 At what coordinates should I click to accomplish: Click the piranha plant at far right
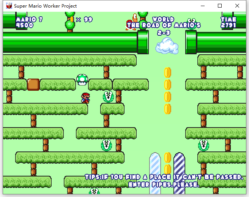[x=203, y=145]
